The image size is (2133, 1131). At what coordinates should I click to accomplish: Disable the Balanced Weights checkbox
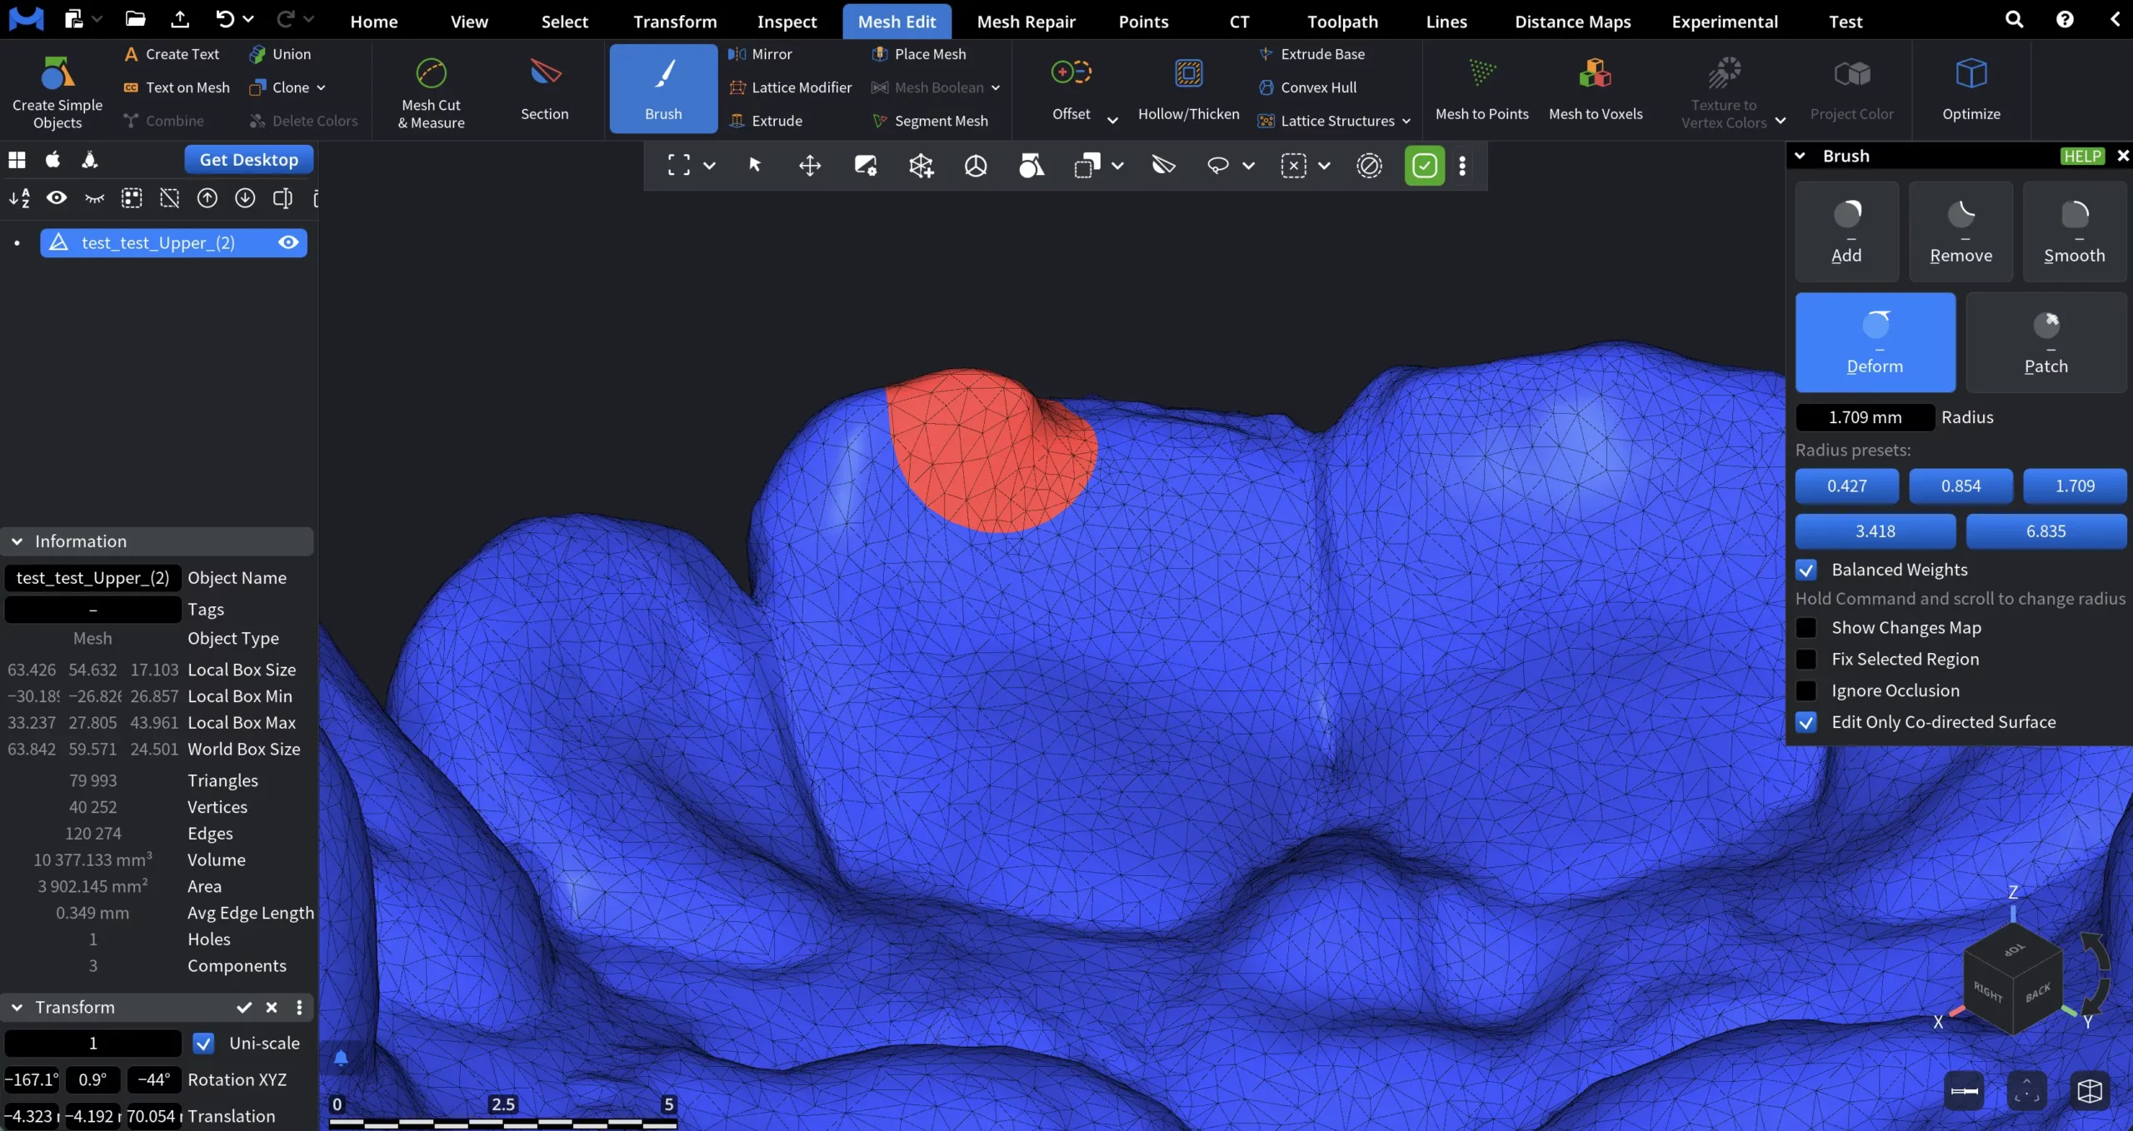(1806, 570)
